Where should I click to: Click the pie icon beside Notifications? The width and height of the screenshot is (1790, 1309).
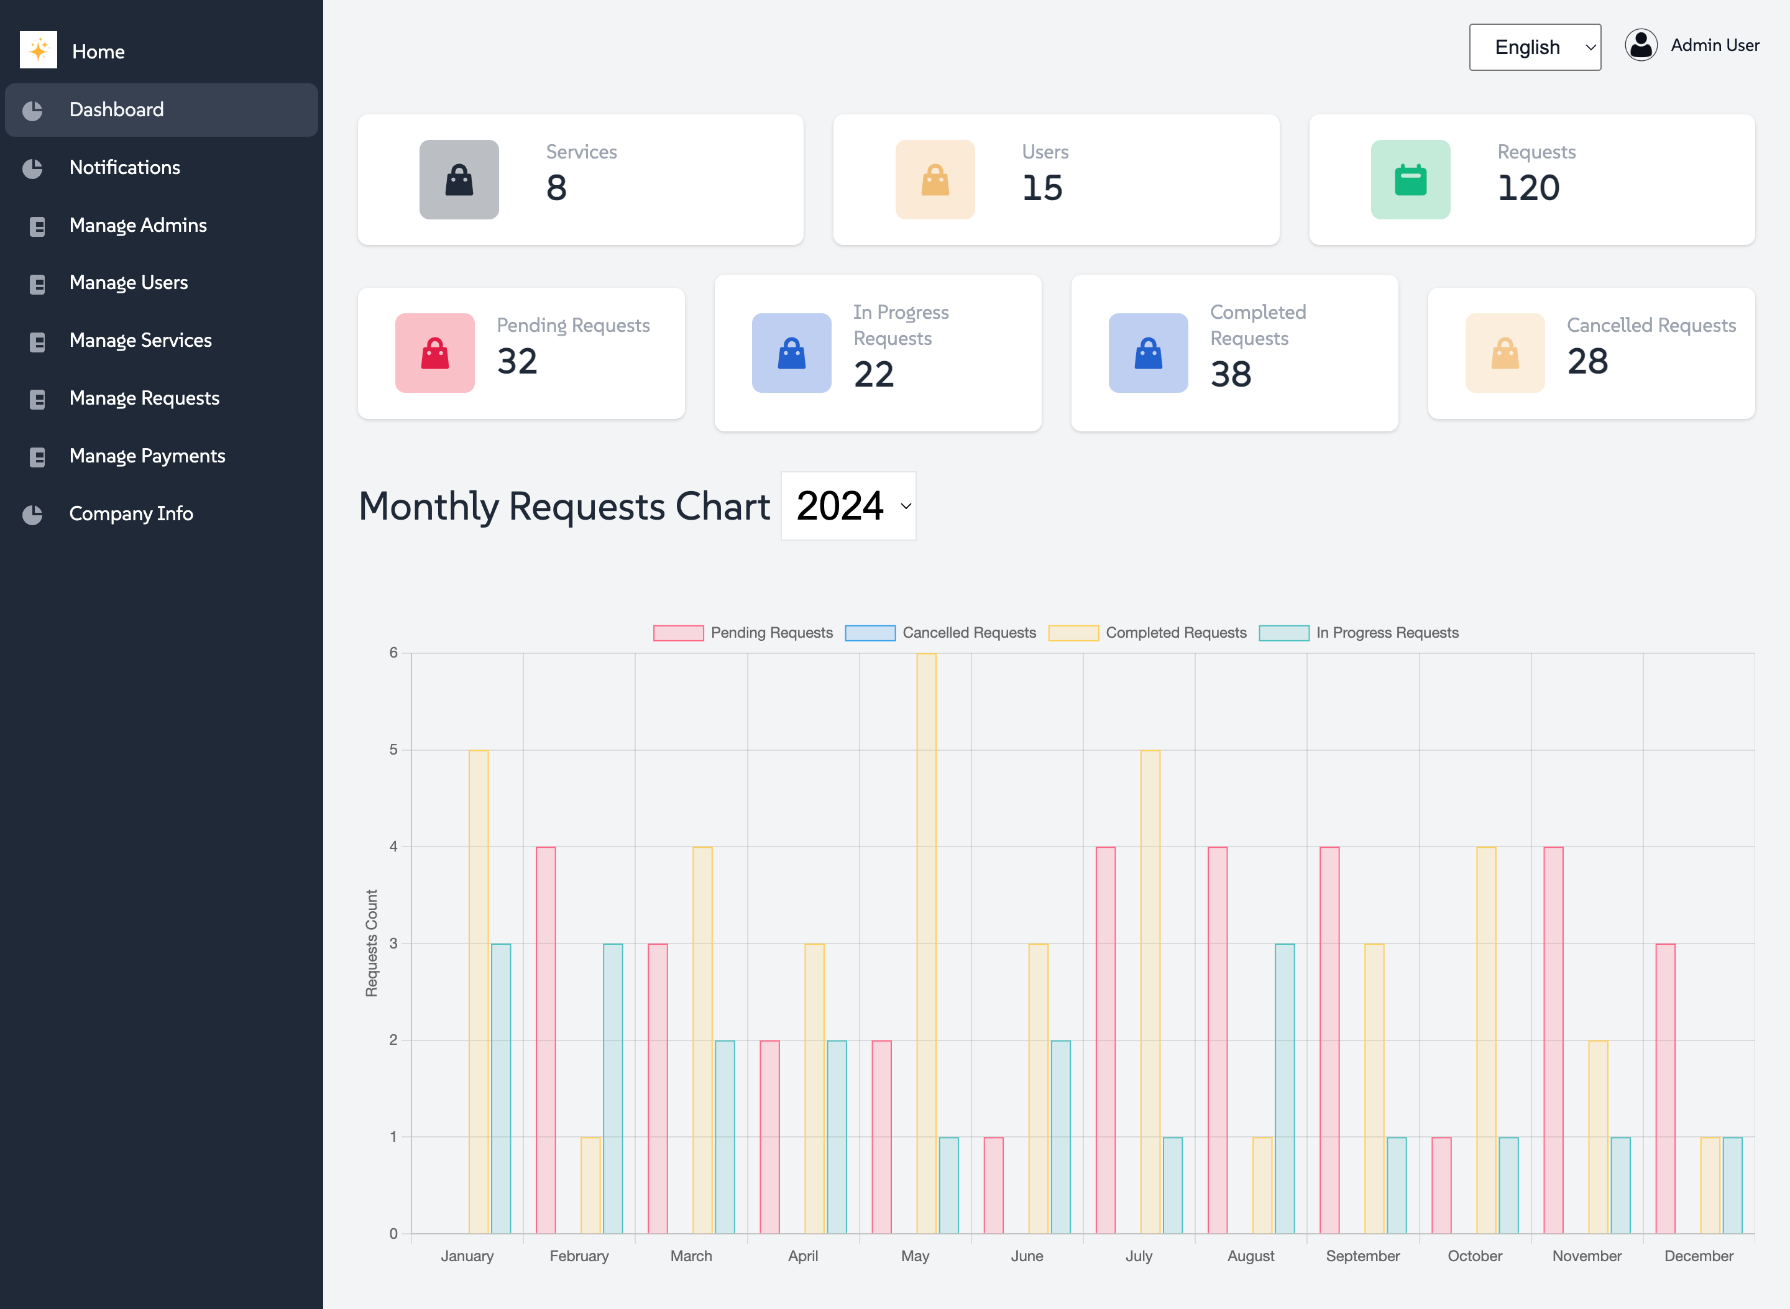point(32,168)
